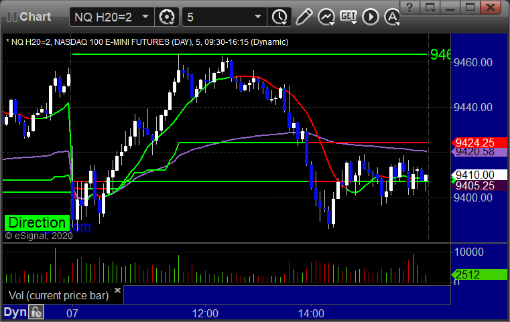Click the eSignal 2020 copyright text
The height and width of the screenshot is (322, 510).
click(39, 236)
